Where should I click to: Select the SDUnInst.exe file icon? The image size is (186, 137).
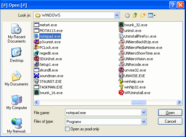pos(37,59)
